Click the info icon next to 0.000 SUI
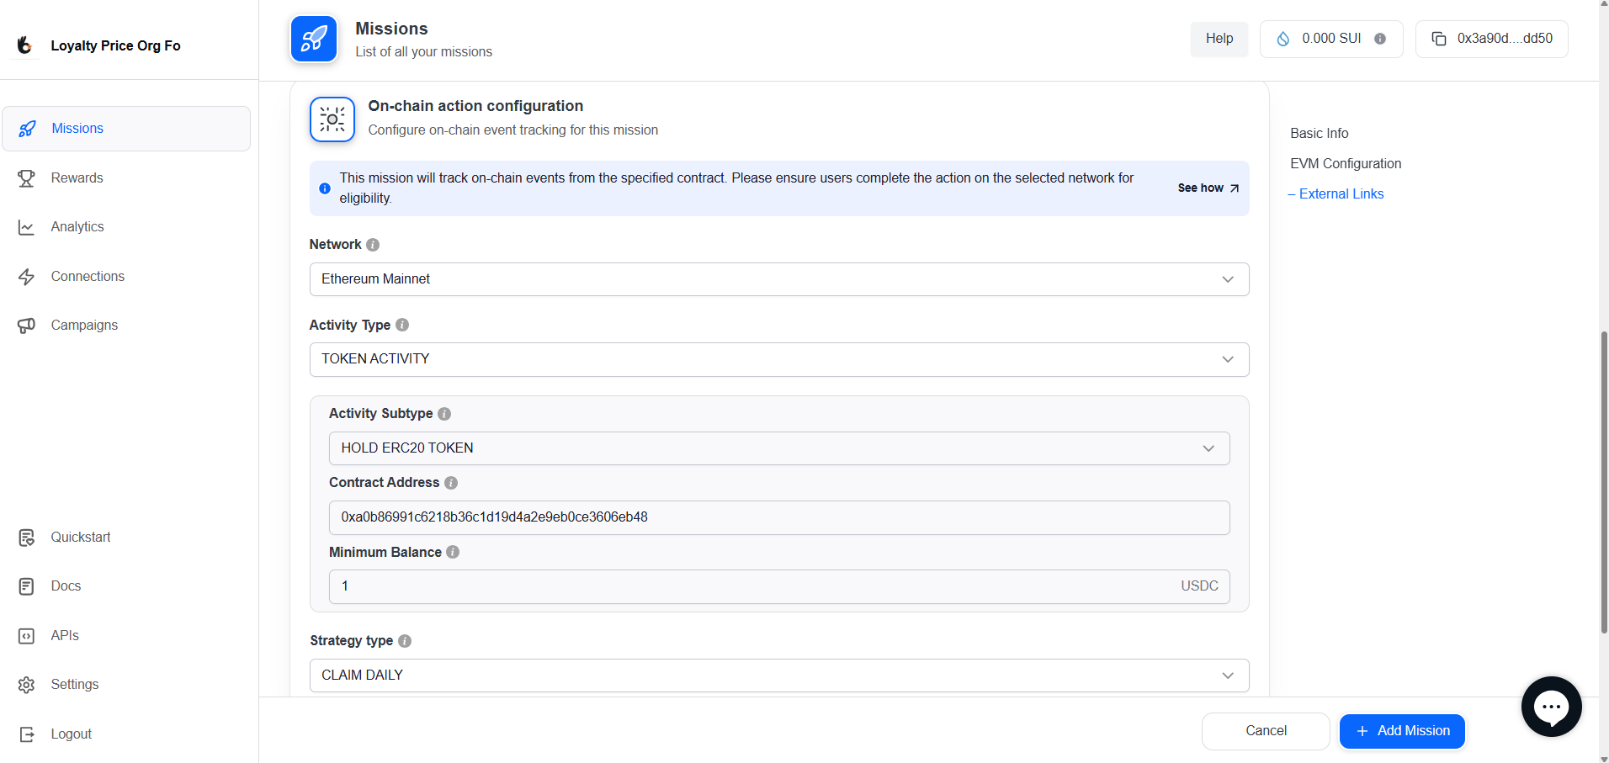The height and width of the screenshot is (763, 1609). 1380,39
